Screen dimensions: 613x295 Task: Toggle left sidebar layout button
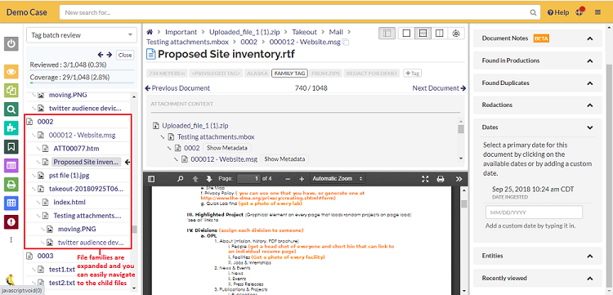387,34
